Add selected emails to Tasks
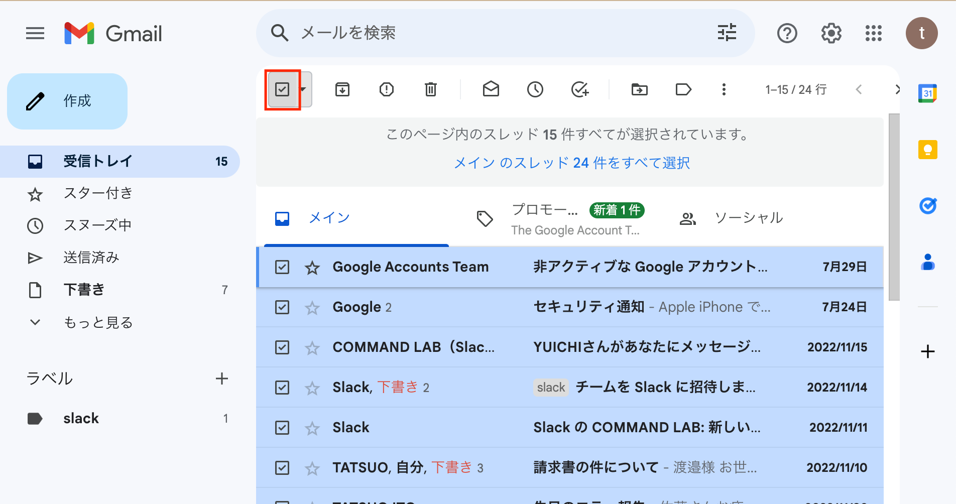The width and height of the screenshot is (956, 504). 580,89
